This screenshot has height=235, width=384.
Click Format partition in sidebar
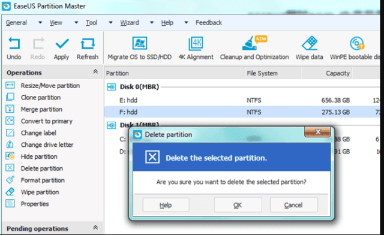pos(43,180)
